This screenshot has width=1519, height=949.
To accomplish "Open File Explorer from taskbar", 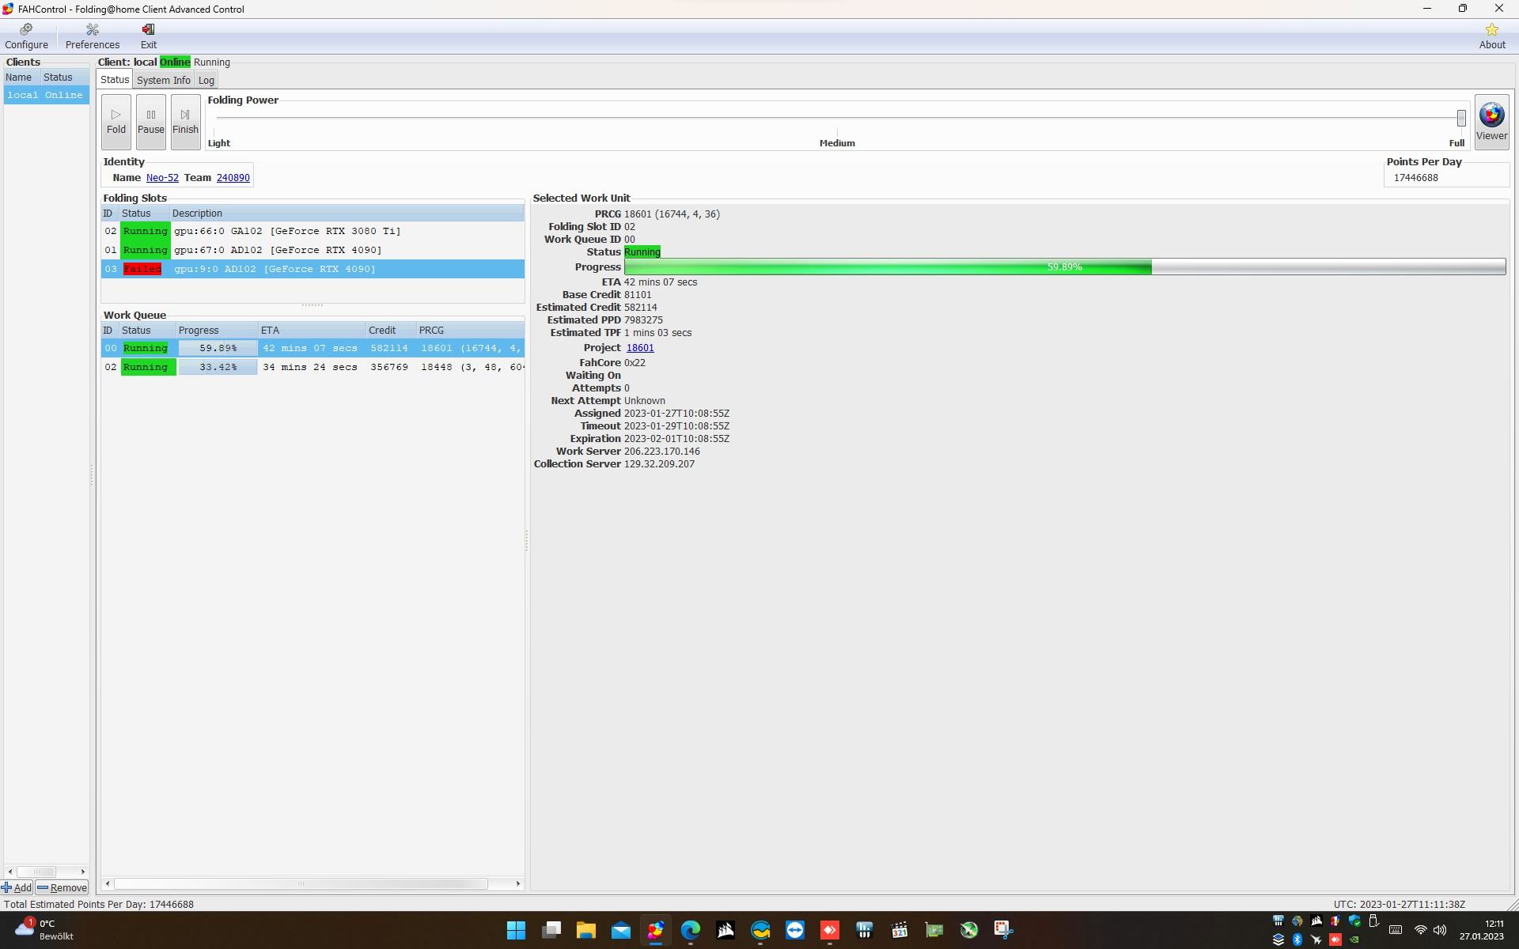I will coord(585,930).
